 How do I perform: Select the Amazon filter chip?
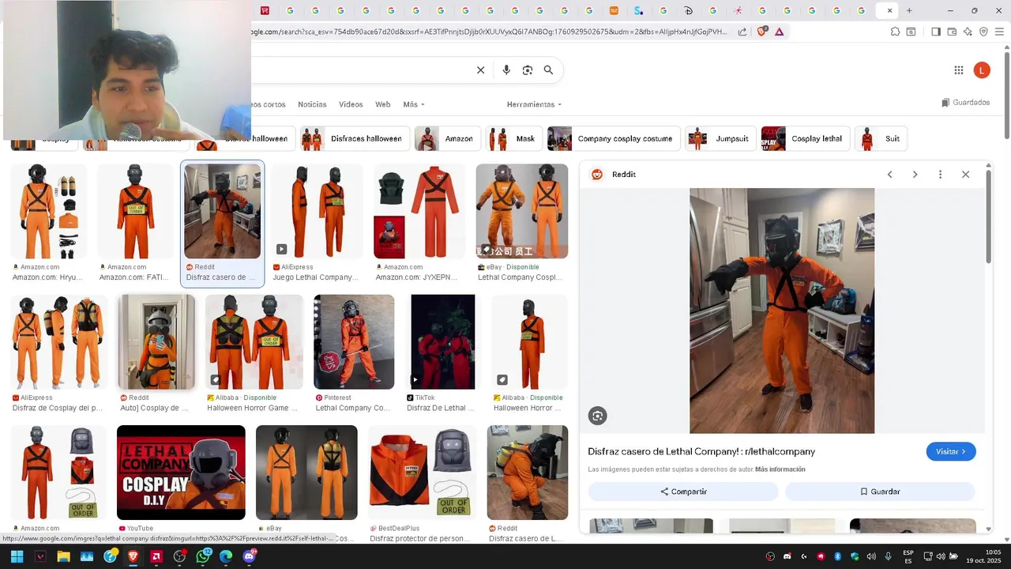click(446, 138)
